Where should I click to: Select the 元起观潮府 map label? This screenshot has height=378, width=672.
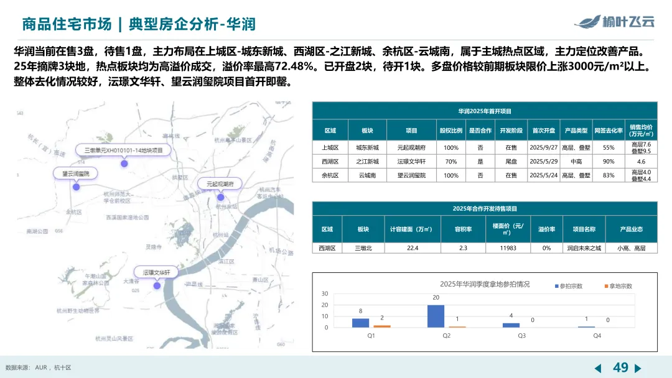(220, 184)
